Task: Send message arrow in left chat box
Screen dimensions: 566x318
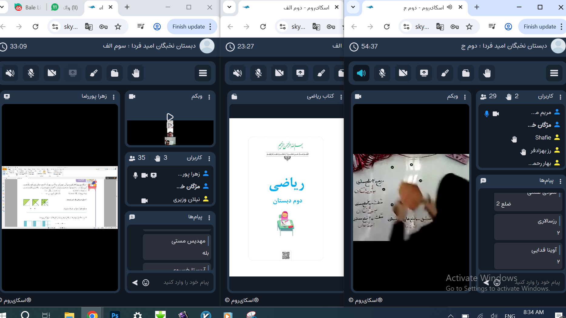Action: tap(135, 283)
